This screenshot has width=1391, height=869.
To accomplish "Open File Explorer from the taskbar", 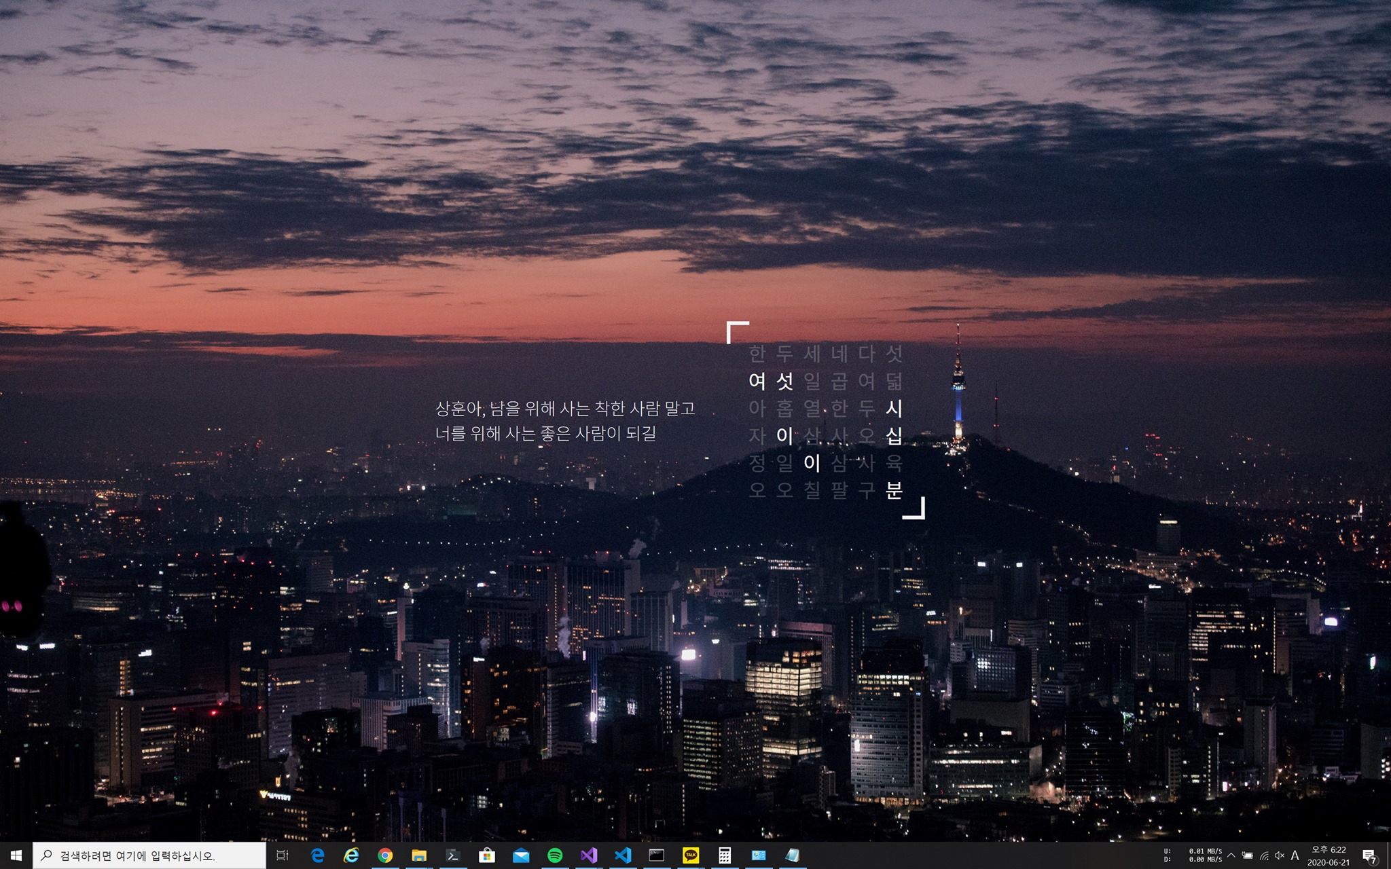I will 419,855.
